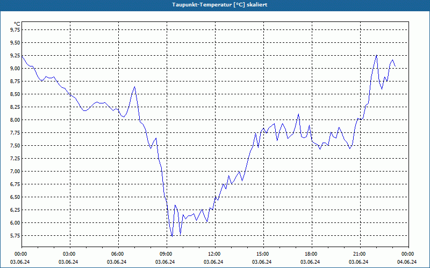Pick the 7,25 y-axis tick label
The width and height of the screenshot is (430, 268).
(x=15, y=158)
